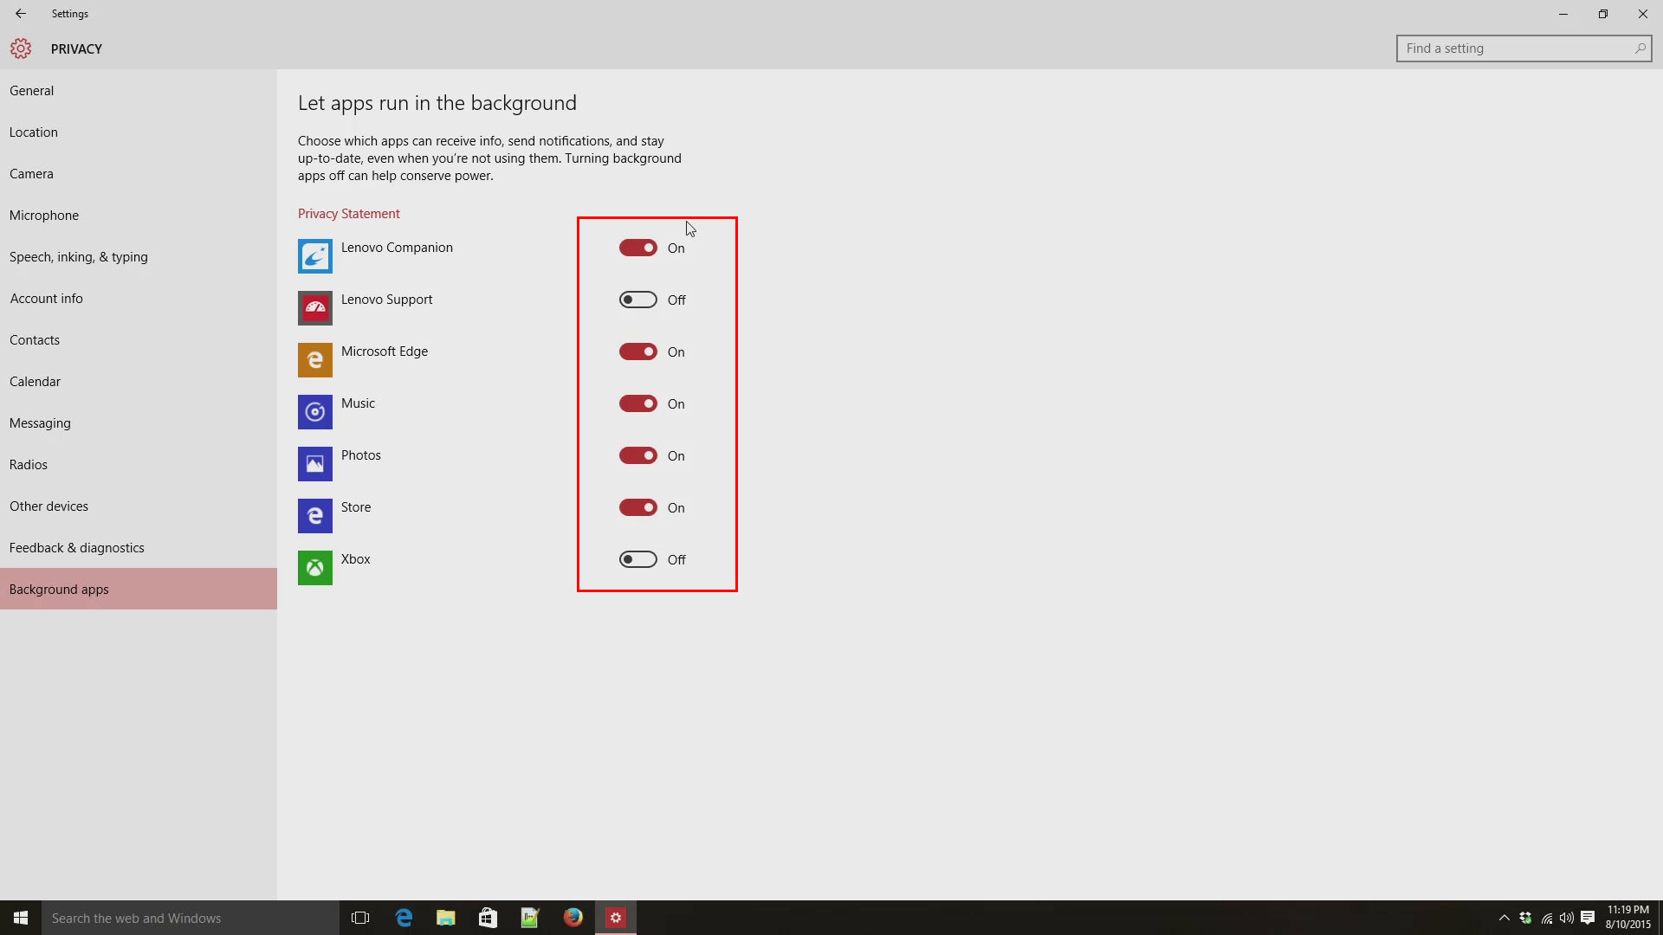Open Radios privacy settings
The width and height of the screenshot is (1663, 935).
point(139,465)
